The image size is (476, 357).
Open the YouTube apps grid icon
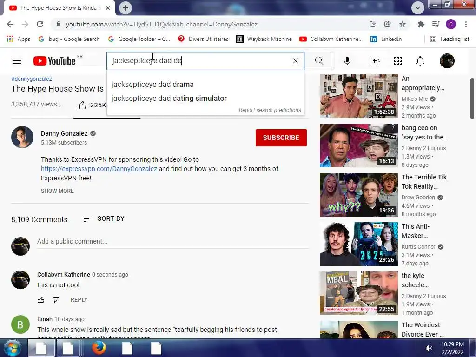pyautogui.click(x=398, y=61)
